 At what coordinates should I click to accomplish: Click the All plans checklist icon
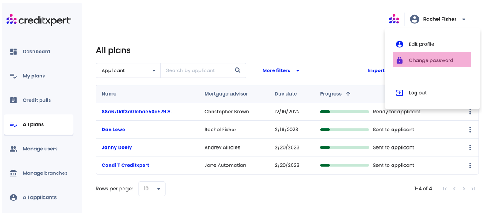point(13,124)
